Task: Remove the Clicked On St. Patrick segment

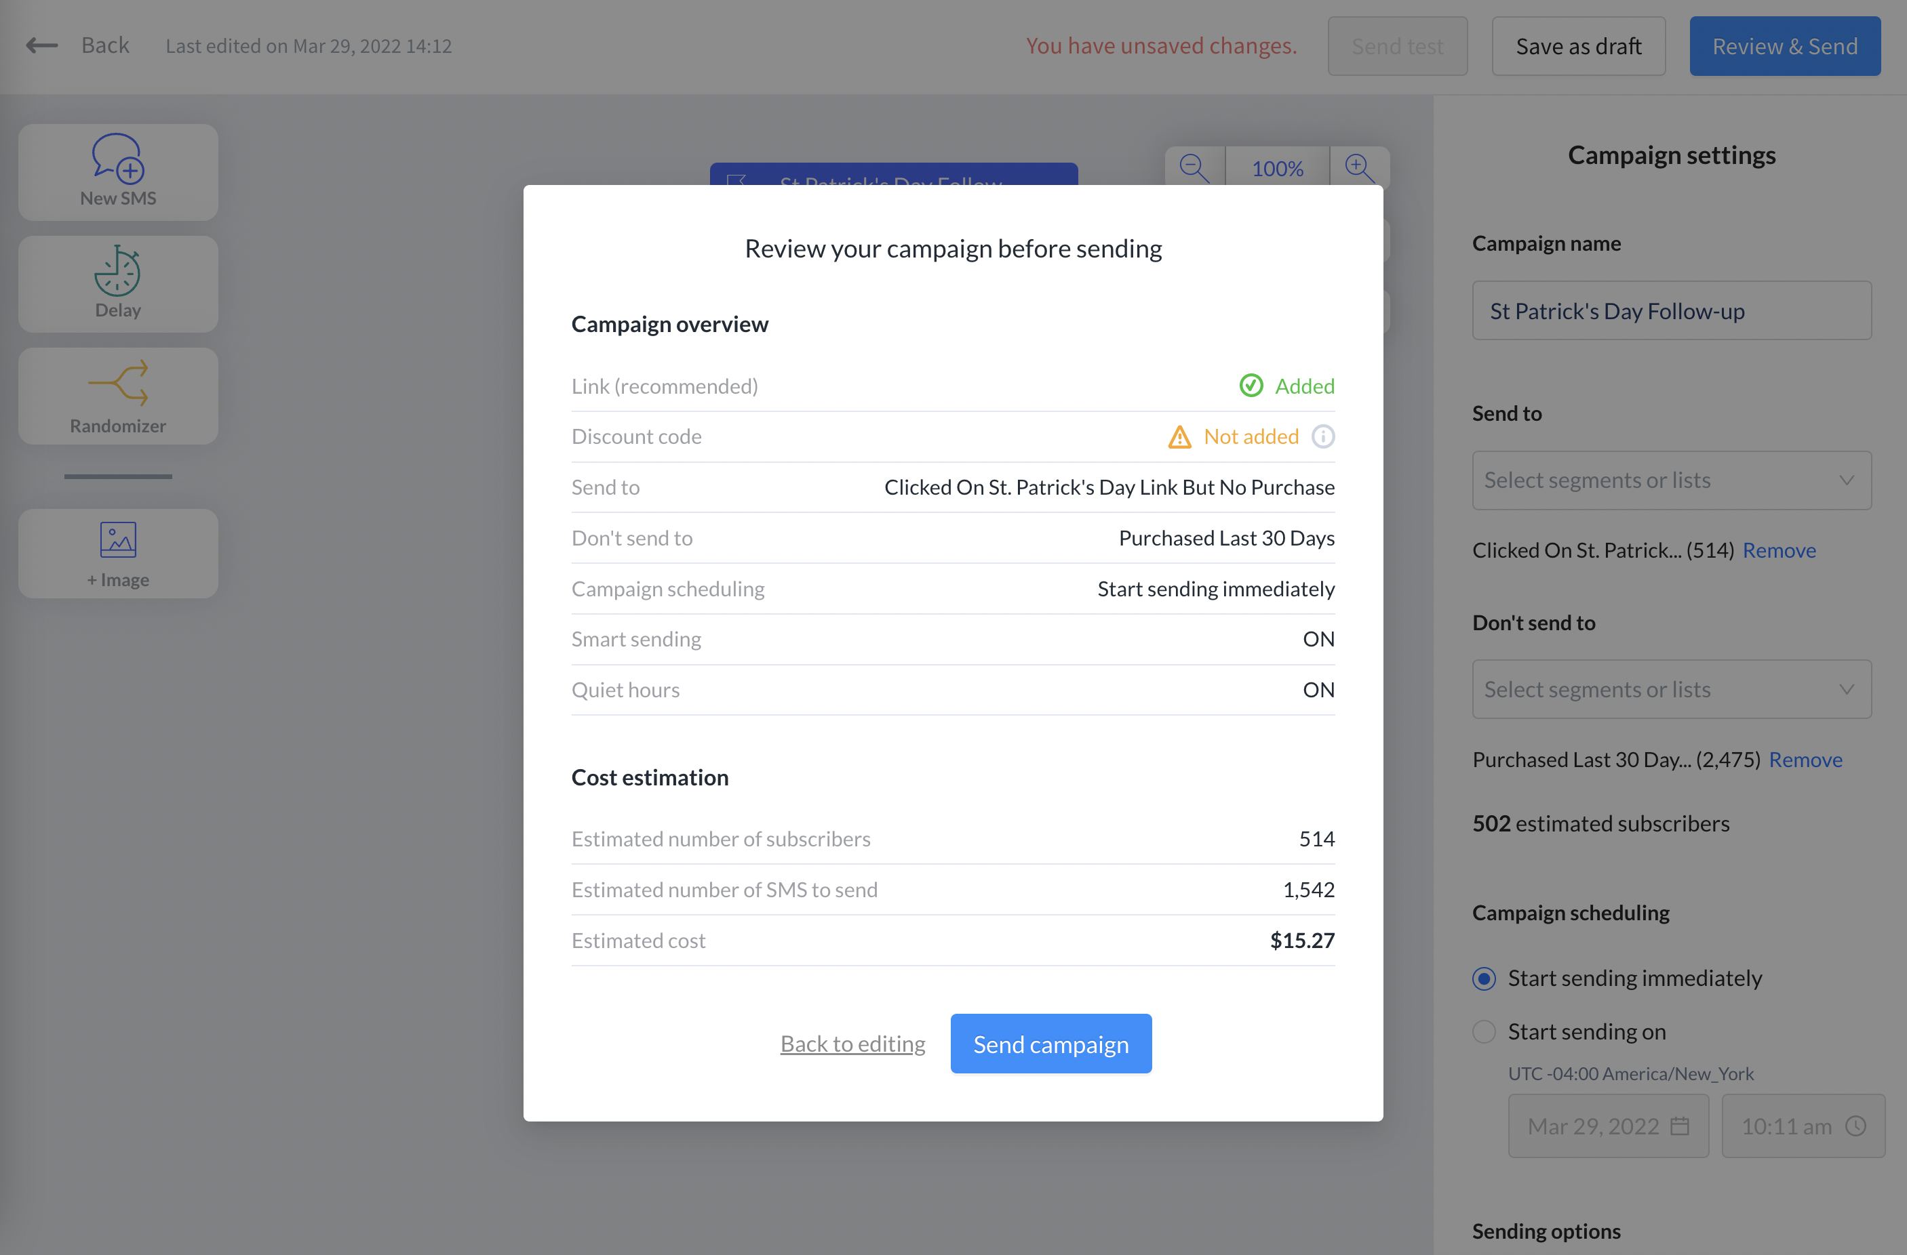Action: [x=1779, y=550]
